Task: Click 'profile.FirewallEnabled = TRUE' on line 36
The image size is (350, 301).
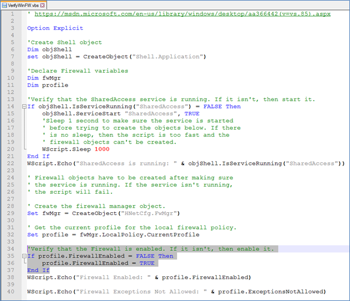Action: pyautogui.click(x=98, y=264)
